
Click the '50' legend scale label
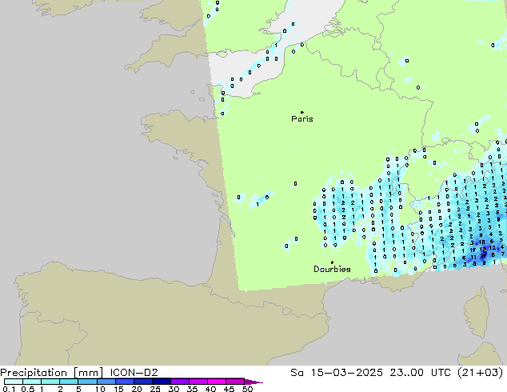247,389
